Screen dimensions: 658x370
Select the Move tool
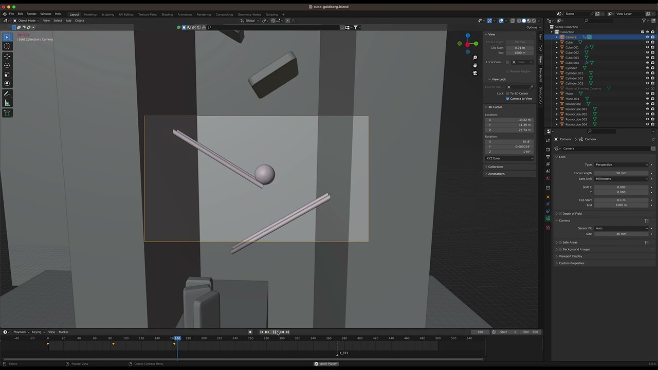7,56
